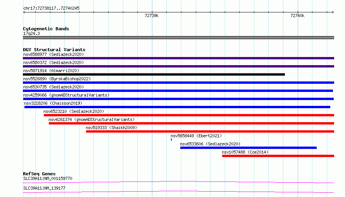The height and width of the screenshot is (197, 345).
Task: Click the blue bar for nsv5526890
Action: pos(178,83)
